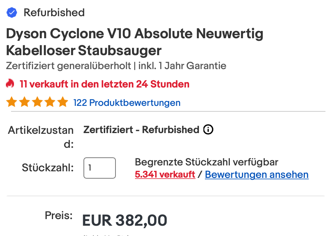
Task: Click the first orange rating star
Action: click(x=12, y=102)
